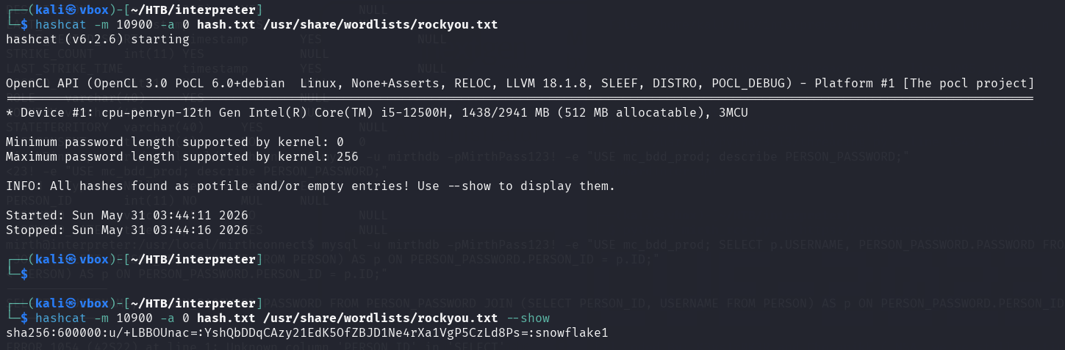Viewport: 1065px width, 350px height.
Task: Click the OpenCL API platform info line
Action: click(x=520, y=84)
